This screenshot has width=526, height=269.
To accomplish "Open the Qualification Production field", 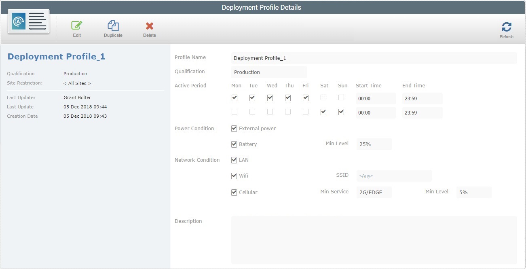I will 269,72.
